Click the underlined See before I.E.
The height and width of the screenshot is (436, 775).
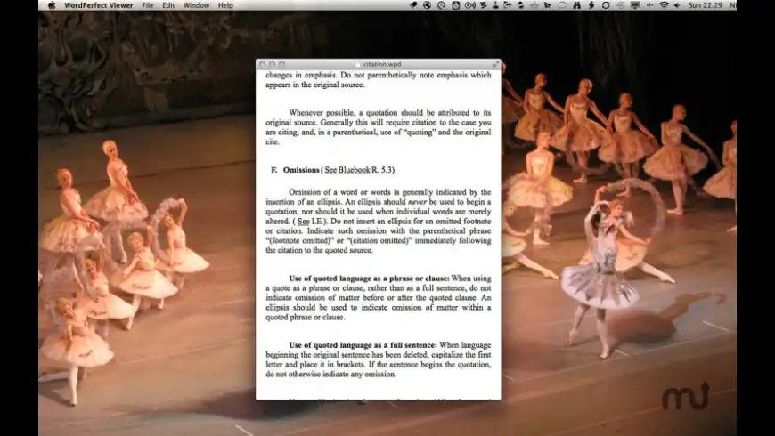(304, 222)
